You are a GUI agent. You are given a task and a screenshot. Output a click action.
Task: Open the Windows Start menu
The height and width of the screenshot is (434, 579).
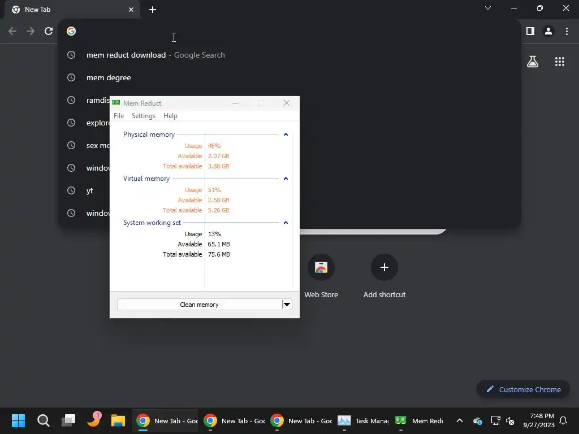tap(18, 420)
